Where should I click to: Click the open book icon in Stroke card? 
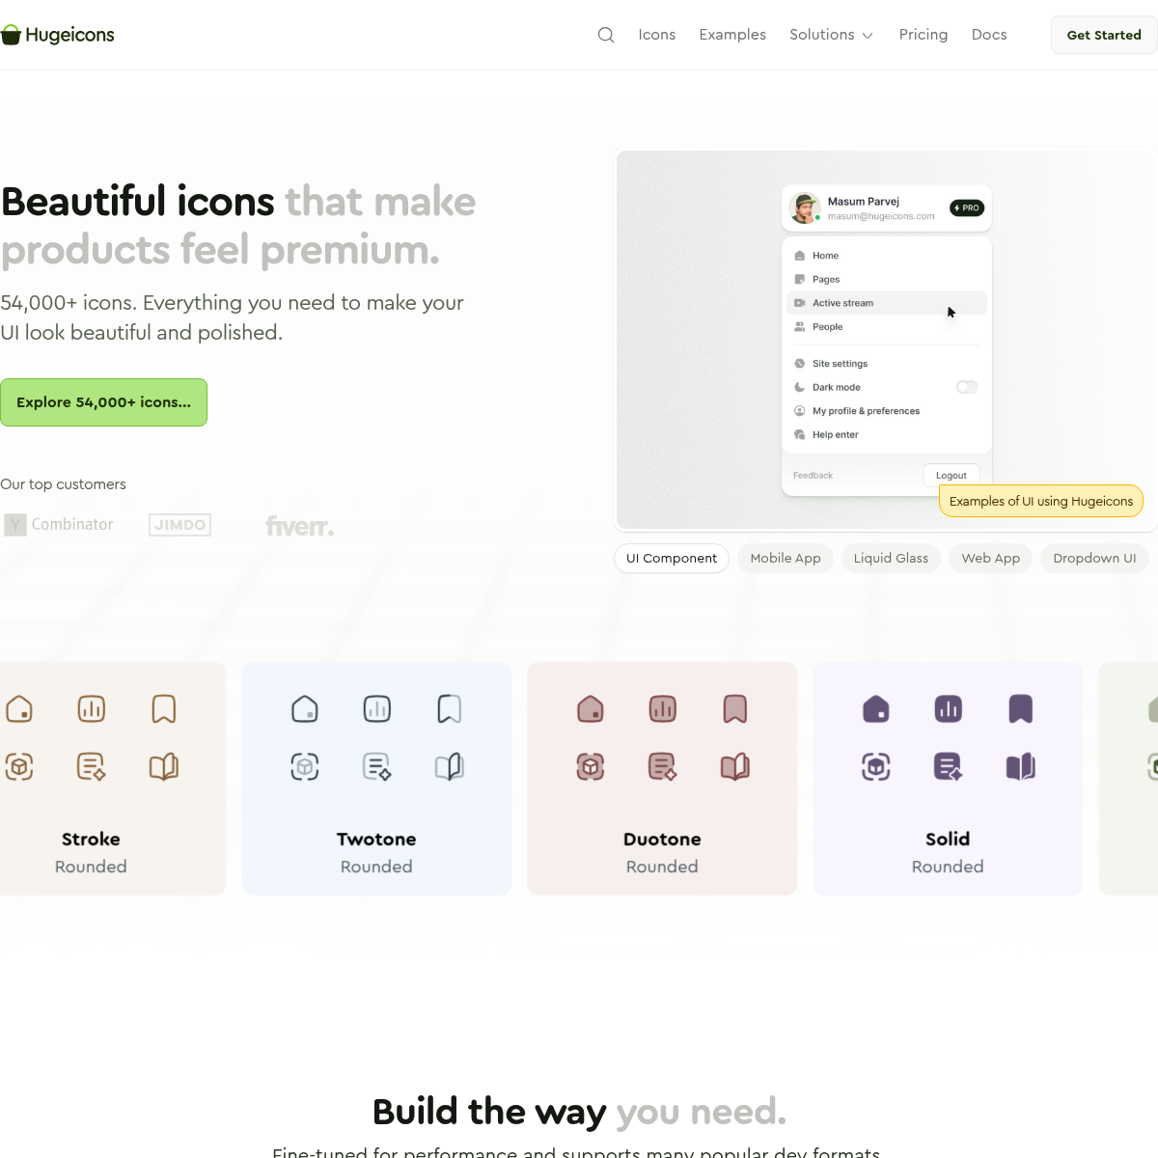click(x=164, y=767)
